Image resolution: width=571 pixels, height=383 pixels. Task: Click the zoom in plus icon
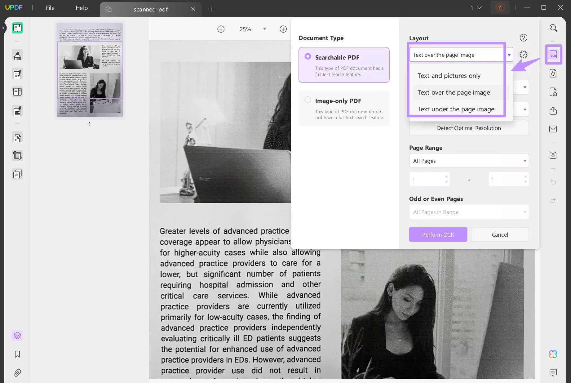(283, 29)
